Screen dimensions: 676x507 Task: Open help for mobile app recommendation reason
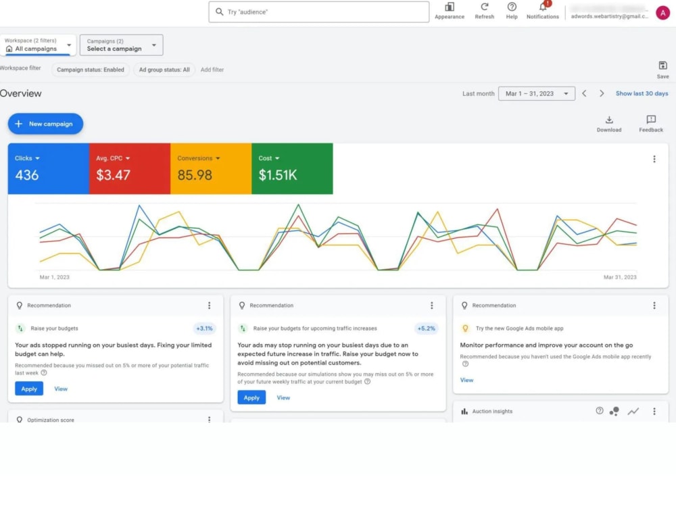point(465,364)
